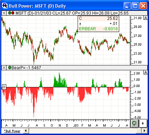Click the 2.00 indicator scale label
Image resolution: width=149 pixels, height=135 pixels.
[137, 73]
